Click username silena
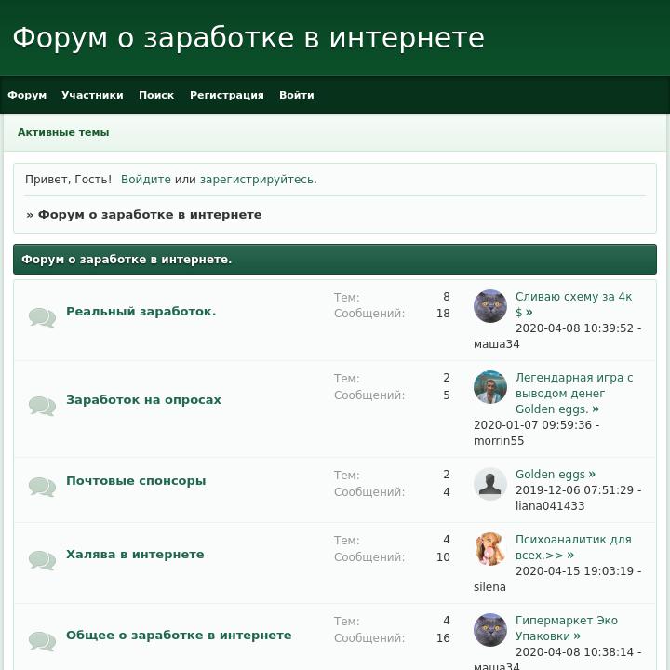The width and height of the screenshot is (670, 670). tap(489, 587)
